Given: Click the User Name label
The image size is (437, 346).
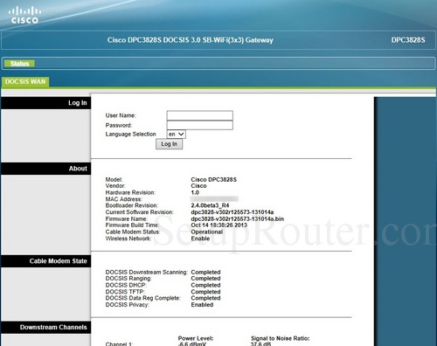Looking at the screenshot, I should pos(121,115).
